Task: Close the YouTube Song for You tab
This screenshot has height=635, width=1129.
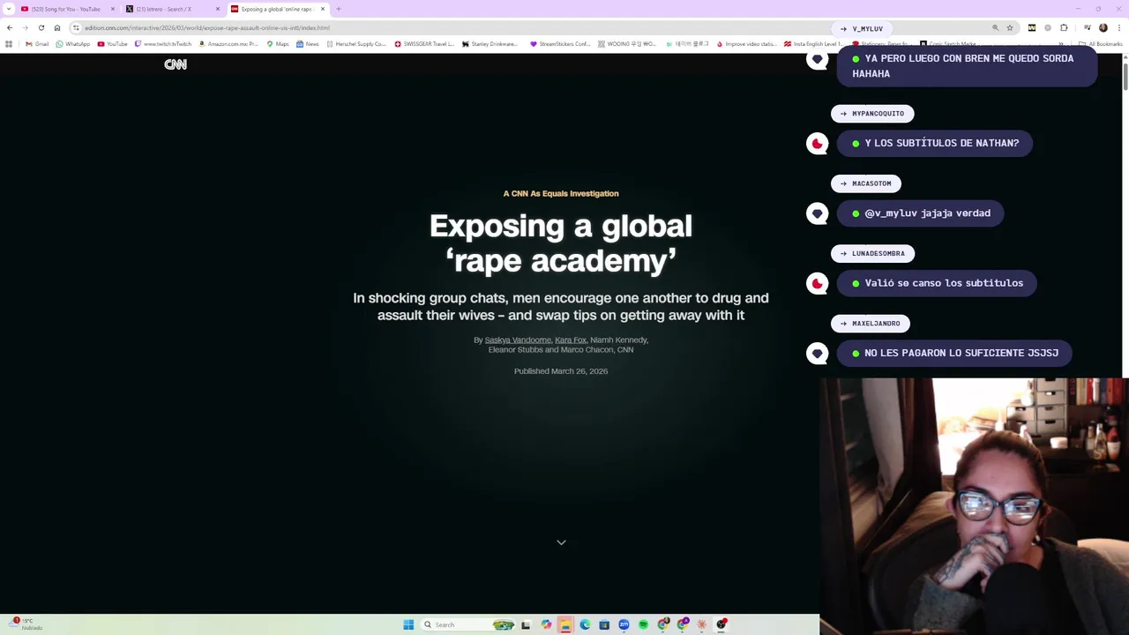Action: point(113,9)
